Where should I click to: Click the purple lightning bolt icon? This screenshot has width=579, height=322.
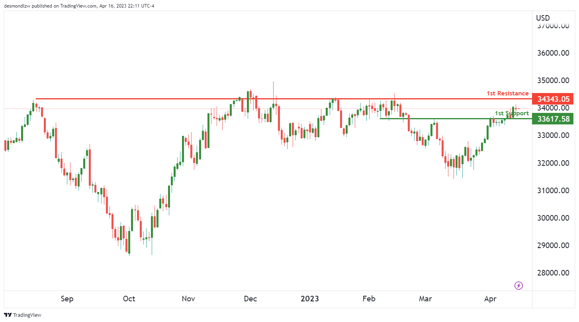518,285
